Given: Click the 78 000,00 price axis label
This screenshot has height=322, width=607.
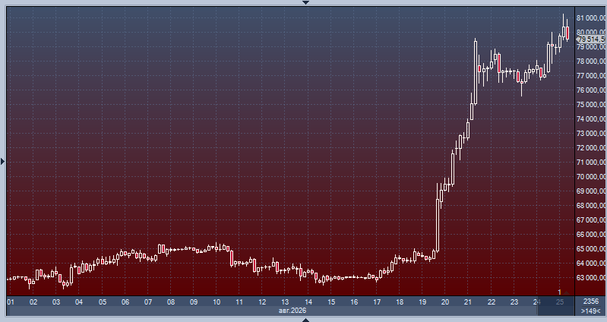Looking at the screenshot, I should tap(591, 62).
